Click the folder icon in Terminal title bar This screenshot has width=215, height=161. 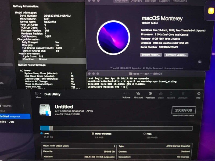131,74
